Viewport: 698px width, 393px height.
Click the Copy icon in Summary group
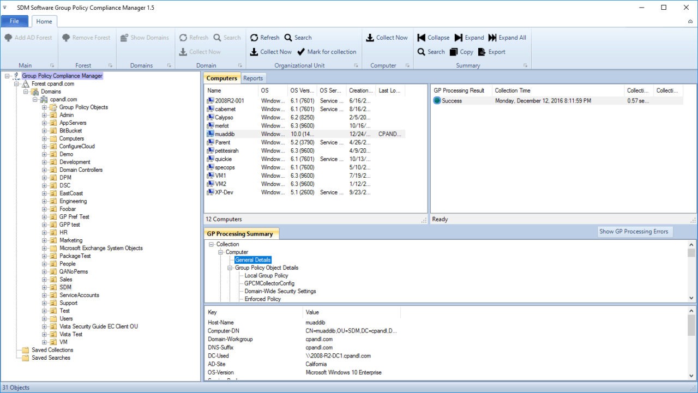pyautogui.click(x=454, y=52)
